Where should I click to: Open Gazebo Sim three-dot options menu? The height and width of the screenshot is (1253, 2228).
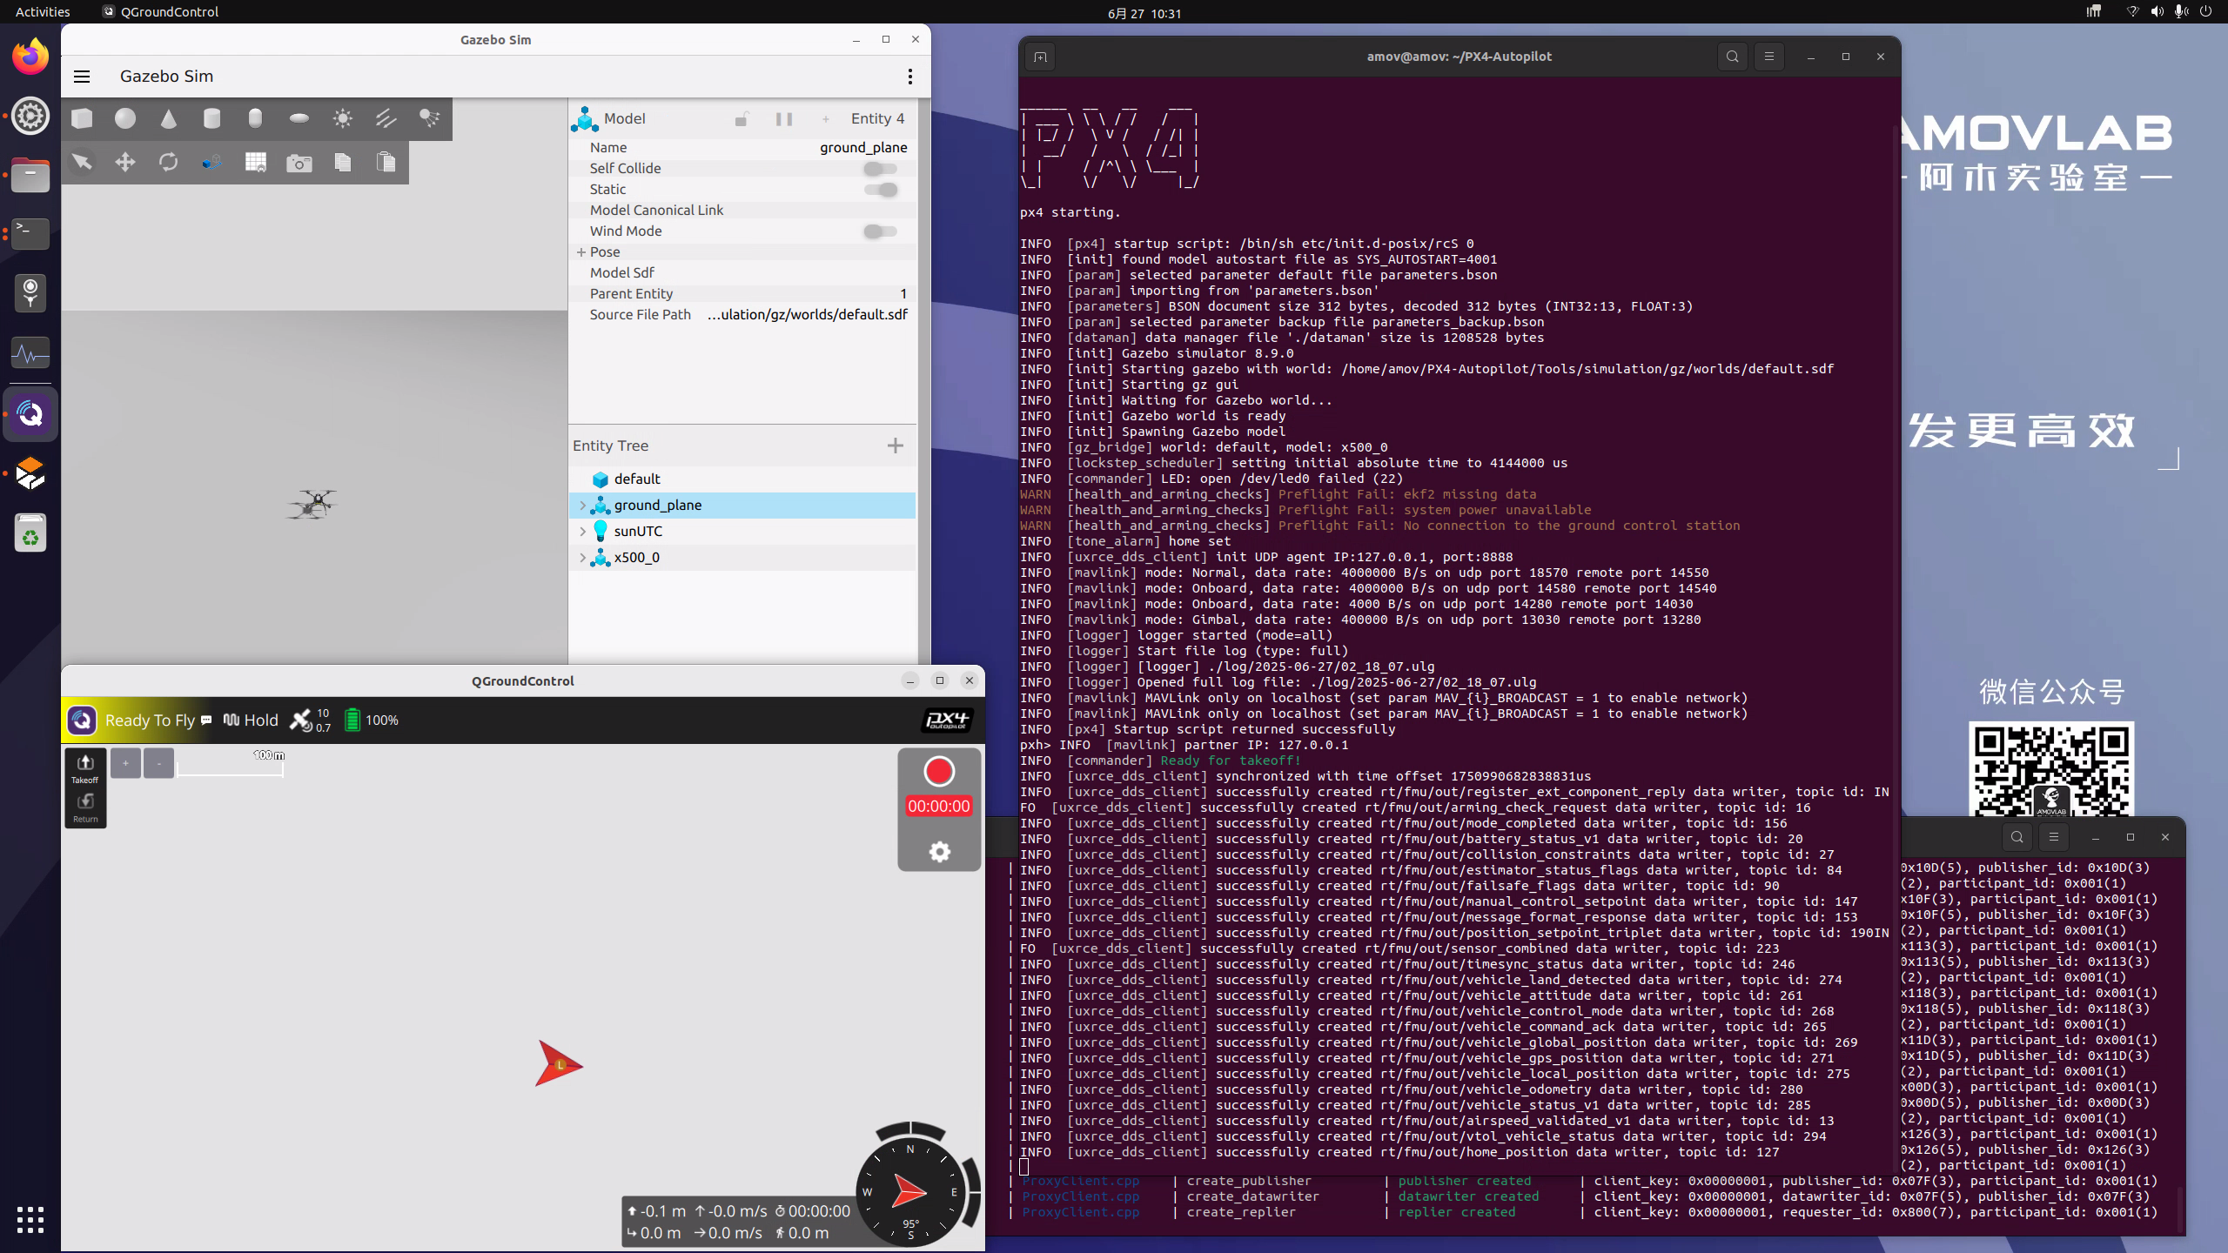click(x=910, y=77)
